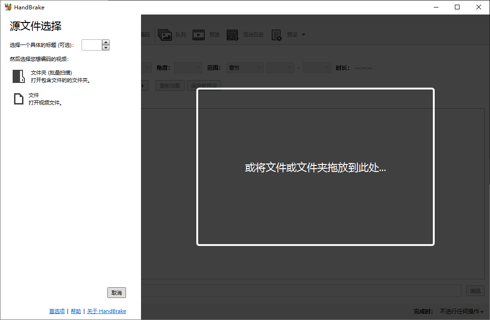Screen dimensions: 490x320
Task: Open 首选项 preferences link
Action: 57,311
